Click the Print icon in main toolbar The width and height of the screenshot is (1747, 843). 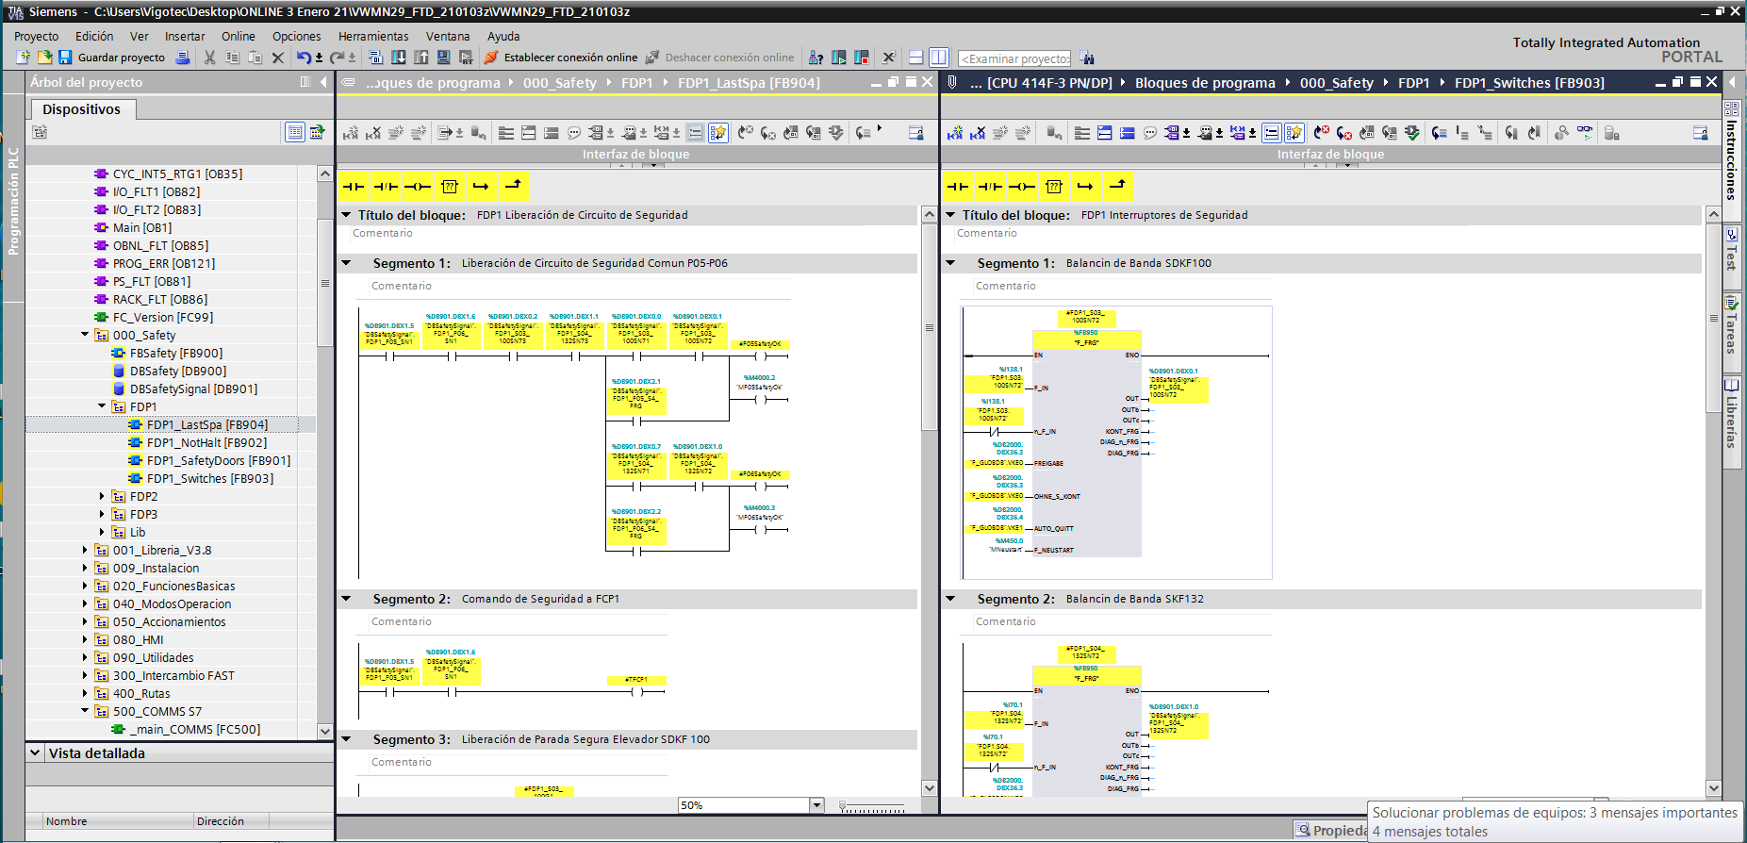coord(183,58)
